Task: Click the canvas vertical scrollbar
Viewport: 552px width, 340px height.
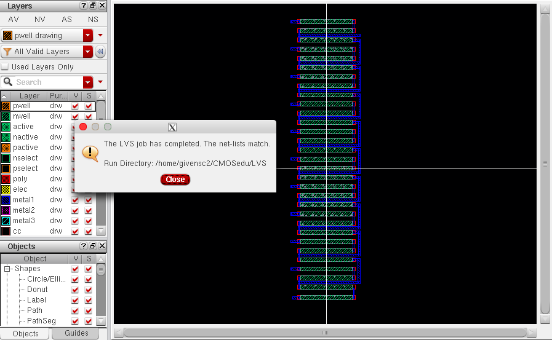Action: click(545, 164)
